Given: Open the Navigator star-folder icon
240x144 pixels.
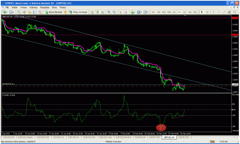Looking at the screenshot, I should pos(30,12).
